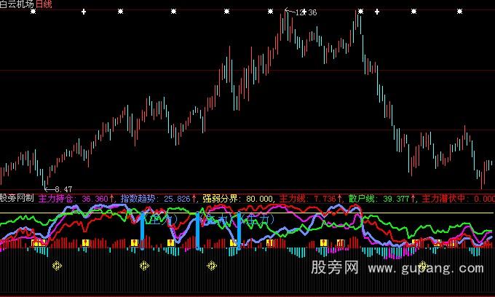Click the 日线 period label
This screenshot has height=297, width=495.
(x=44, y=4)
